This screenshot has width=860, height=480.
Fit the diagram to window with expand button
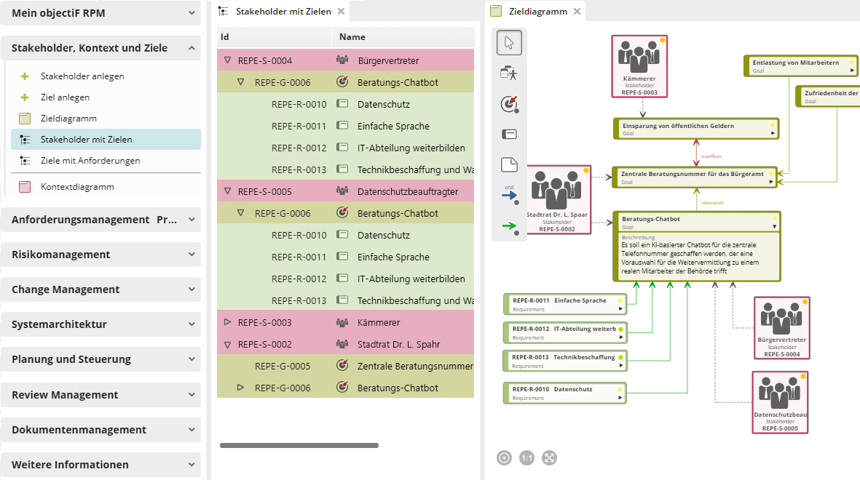coord(549,457)
